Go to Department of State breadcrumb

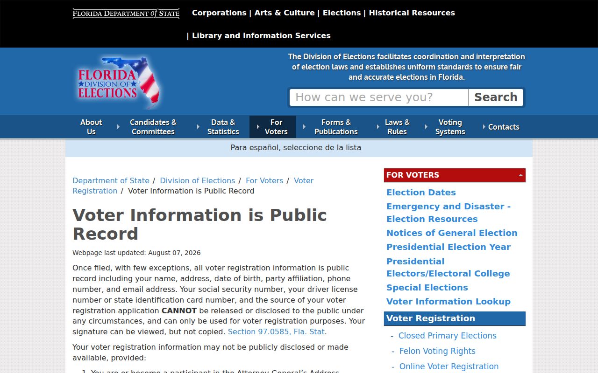pos(111,180)
